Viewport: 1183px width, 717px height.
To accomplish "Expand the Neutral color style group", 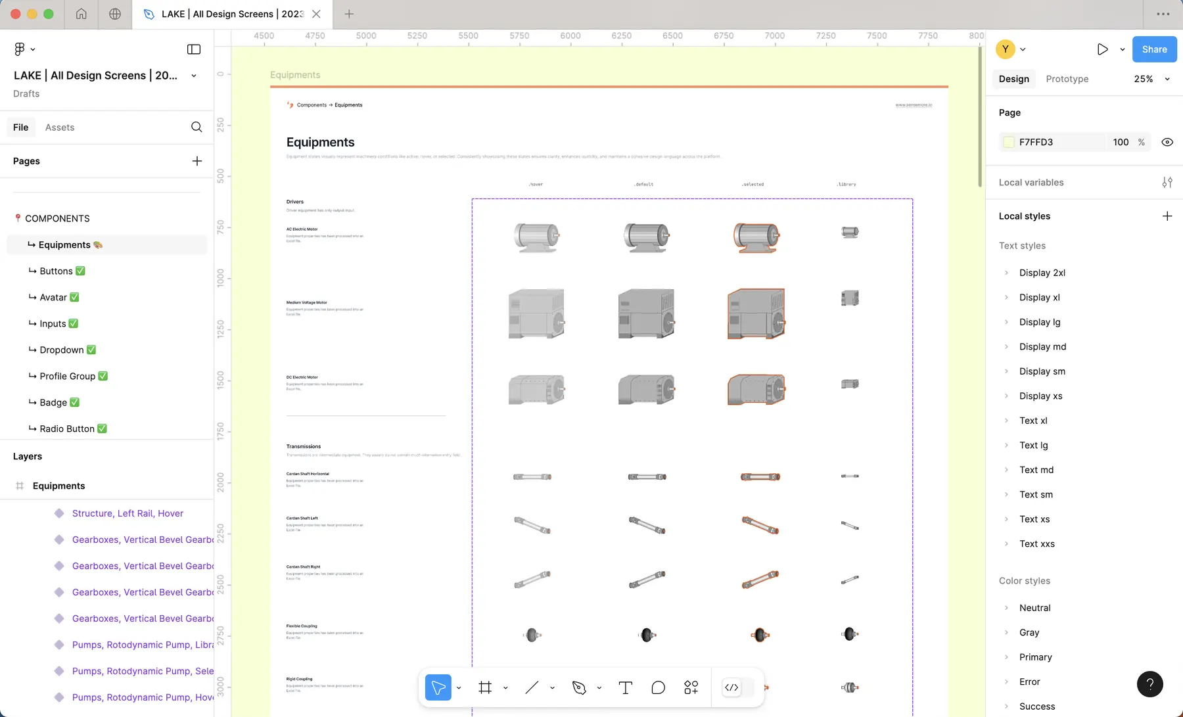I will [x=1006, y=608].
